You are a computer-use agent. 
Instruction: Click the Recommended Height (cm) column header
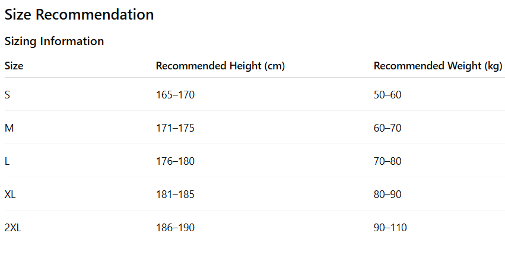tap(220, 66)
